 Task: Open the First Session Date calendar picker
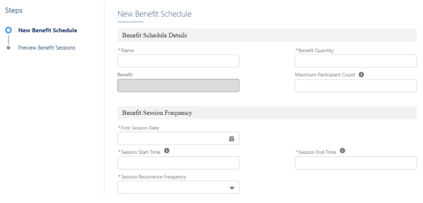[232, 139]
